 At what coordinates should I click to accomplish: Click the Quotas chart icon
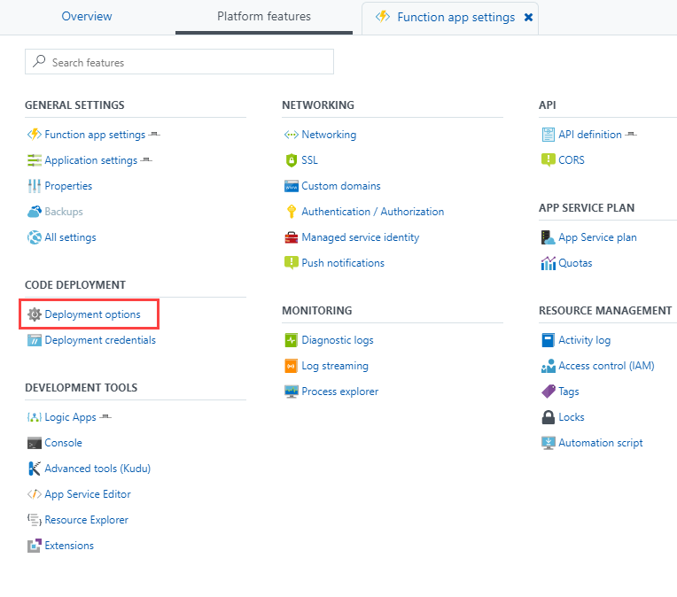tap(549, 263)
